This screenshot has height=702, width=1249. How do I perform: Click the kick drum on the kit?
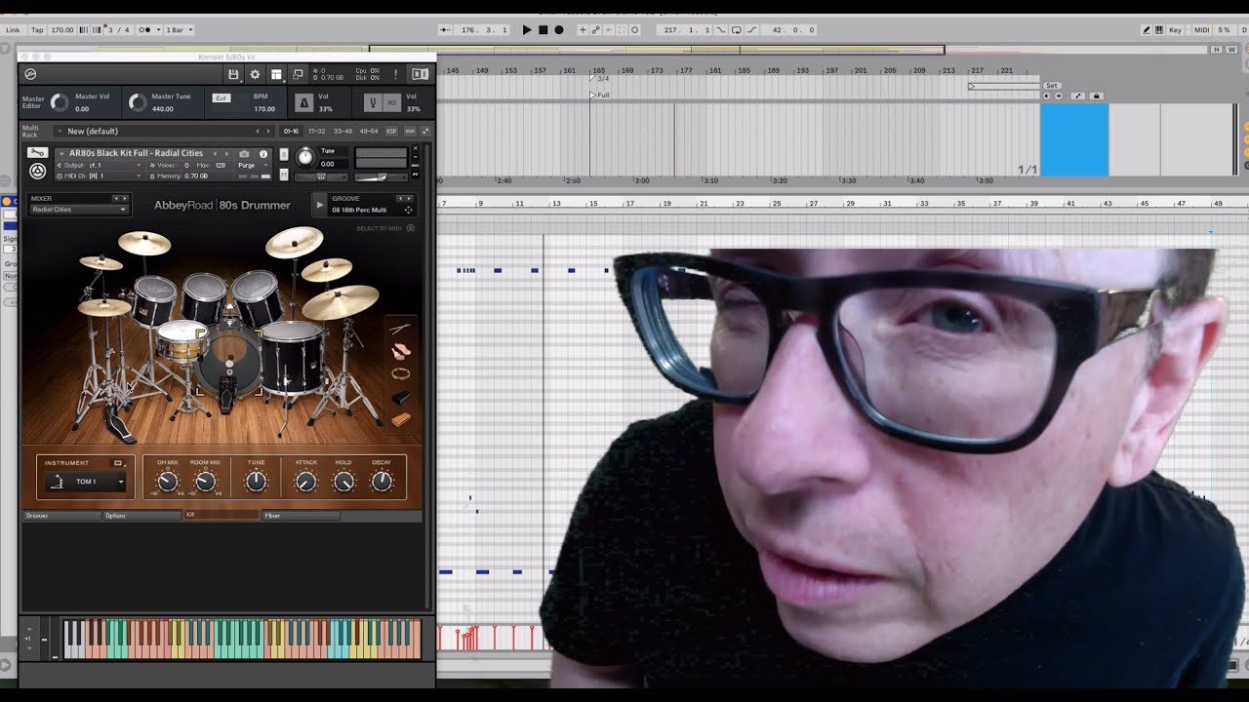coord(229,363)
